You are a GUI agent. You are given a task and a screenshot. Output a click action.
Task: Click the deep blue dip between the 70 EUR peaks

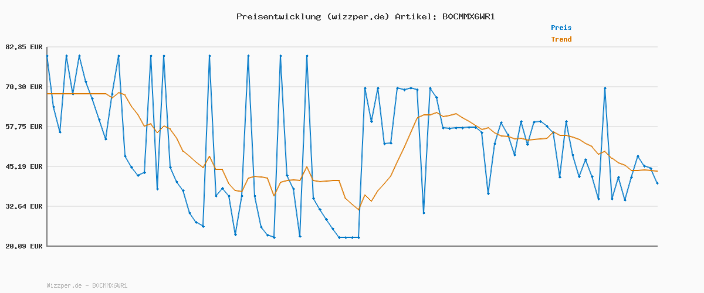tap(424, 213)
